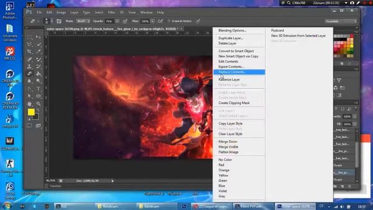Select the Pen tool

29,89
